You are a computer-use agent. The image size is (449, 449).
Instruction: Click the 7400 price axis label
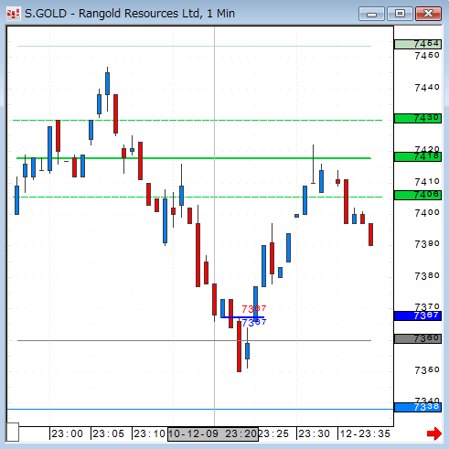427,213
